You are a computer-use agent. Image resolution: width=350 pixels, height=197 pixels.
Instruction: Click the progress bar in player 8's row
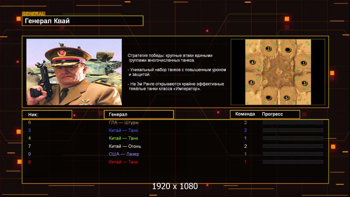tap(293, 162)
